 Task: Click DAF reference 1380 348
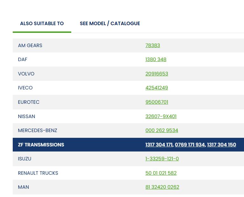[x=156, y=60]
